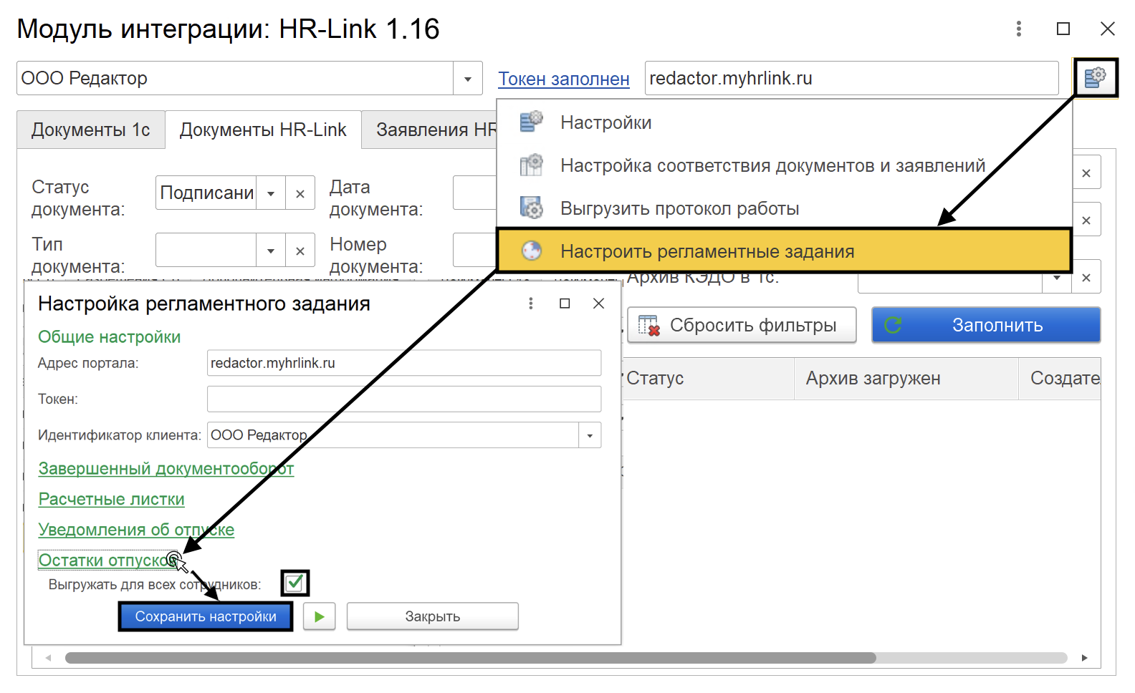Switch to the Документы HR-Link tab
The height and width of the screenshot is (693, 1135).
coord(263,130)
